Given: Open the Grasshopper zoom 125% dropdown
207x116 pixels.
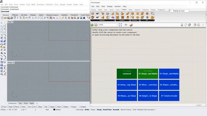Looking at the screenshot, I should click(x=117, y=25).
